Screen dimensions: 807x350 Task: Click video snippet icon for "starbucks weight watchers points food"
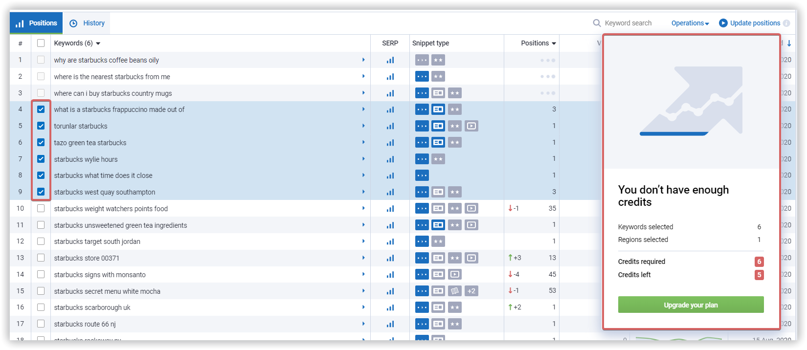[471, 208]
